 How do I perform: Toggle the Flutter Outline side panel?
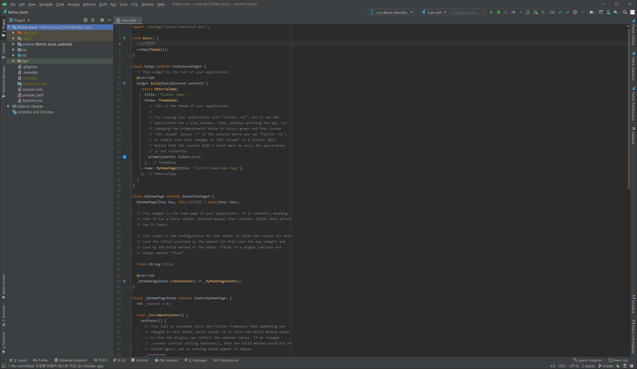pos(634,33)
